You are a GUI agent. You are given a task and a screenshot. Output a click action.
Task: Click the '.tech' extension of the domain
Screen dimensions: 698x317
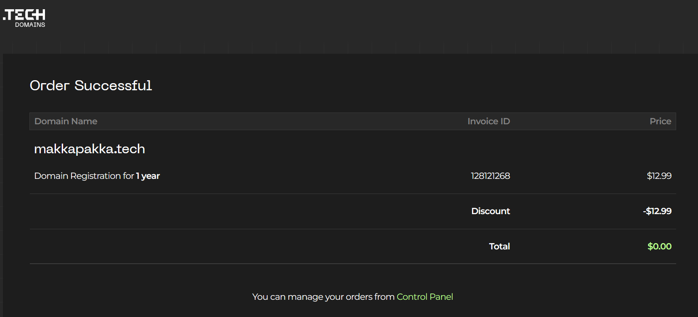point(129,149)
